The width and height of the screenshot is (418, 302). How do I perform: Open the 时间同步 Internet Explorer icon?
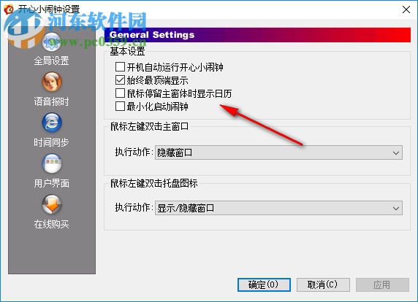[52, 123]
